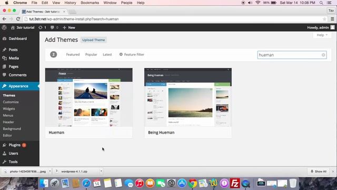
Task: Open Trash in the Dock
Action: [x=293, y=183]
